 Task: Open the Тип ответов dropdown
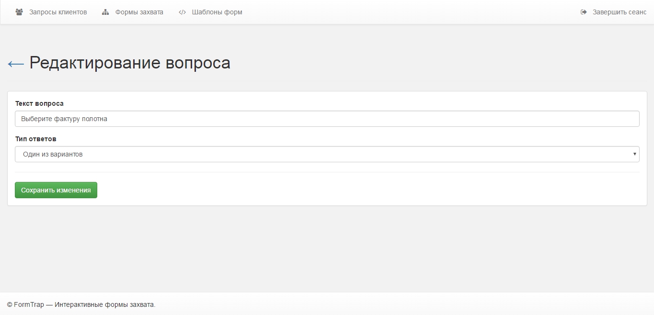[x=327, y=154]
